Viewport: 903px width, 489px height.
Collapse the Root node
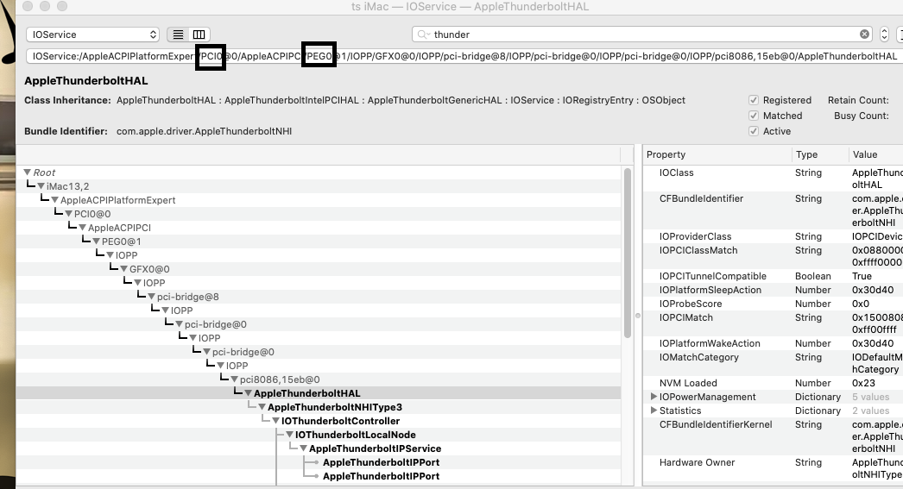27,172
